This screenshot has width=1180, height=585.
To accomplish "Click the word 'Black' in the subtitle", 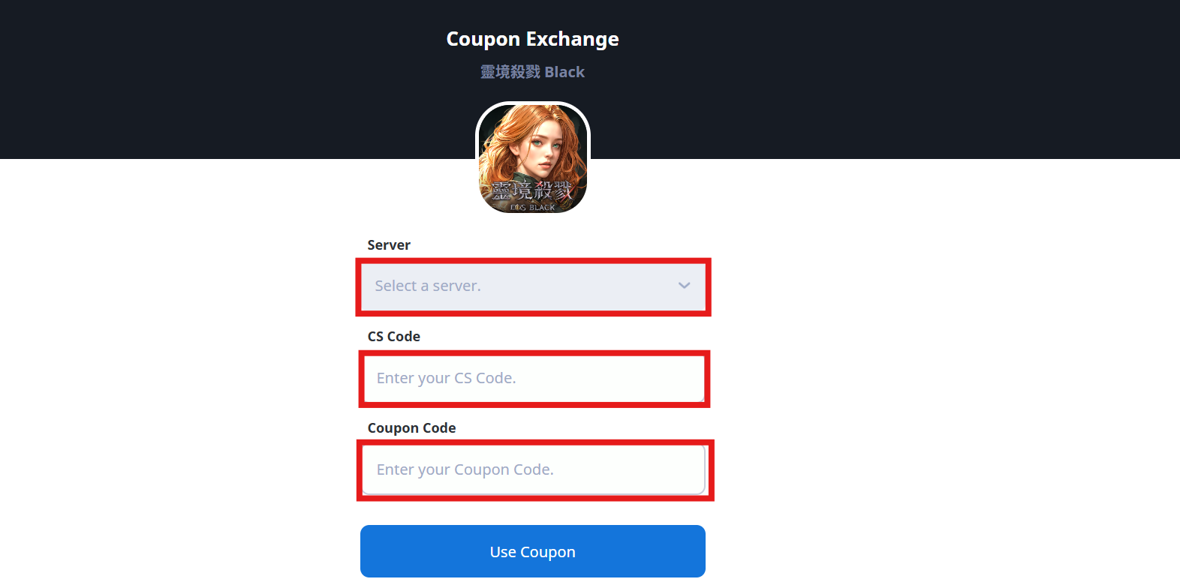I will point(564,72).
